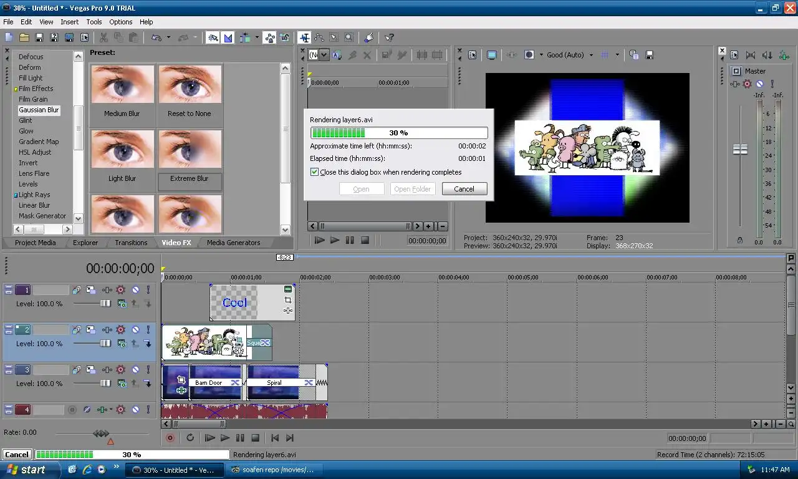Viewport: 798px width, 479px height.
Task: Switch to Project Media tab
Action: [35, 243]
